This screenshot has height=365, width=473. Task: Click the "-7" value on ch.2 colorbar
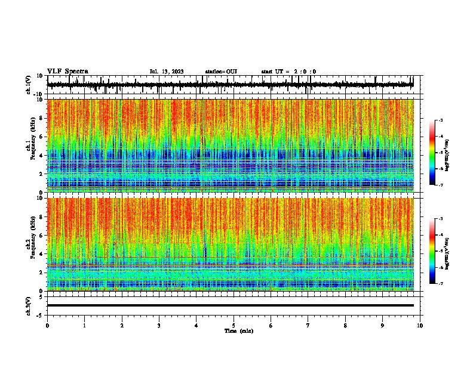click(x=440, y=284)
